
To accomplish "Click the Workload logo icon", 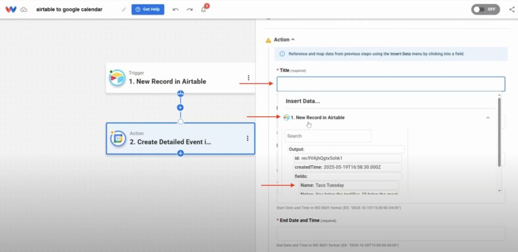I will [11, 9].
